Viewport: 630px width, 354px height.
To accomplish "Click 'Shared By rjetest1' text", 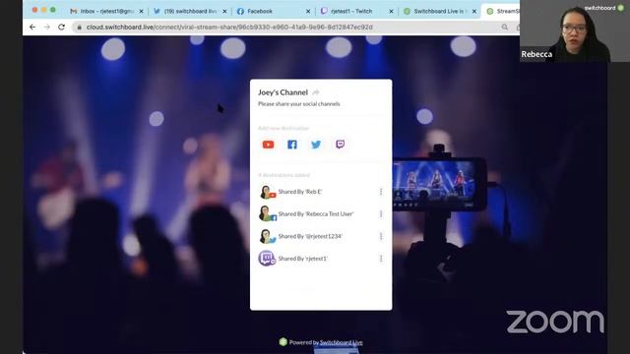I will click(303, 259).
